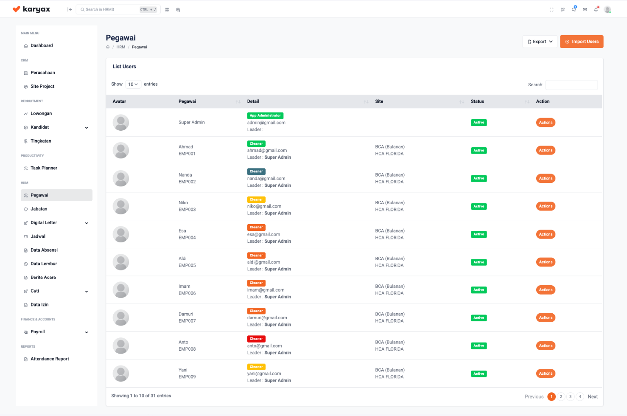Expand the Payroll section
This screenshot has height=416, width=627.
pyautogui.click(x=87, y=332)
